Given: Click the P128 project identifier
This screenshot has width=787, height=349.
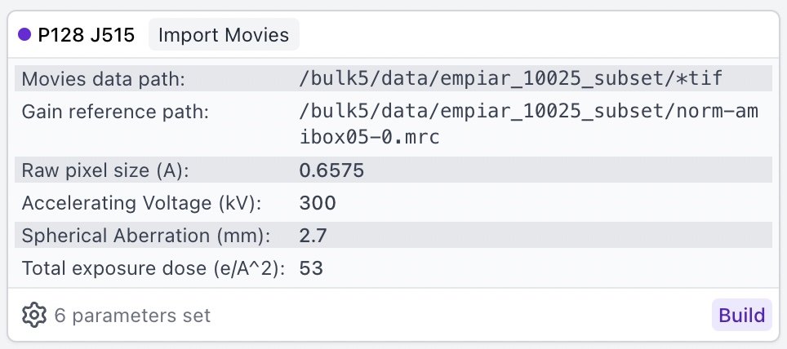Looking at the screenshot, I should click(61, 35).
